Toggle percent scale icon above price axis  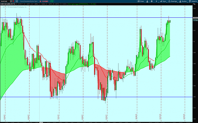pyautogui.click(x=194, y=4)
